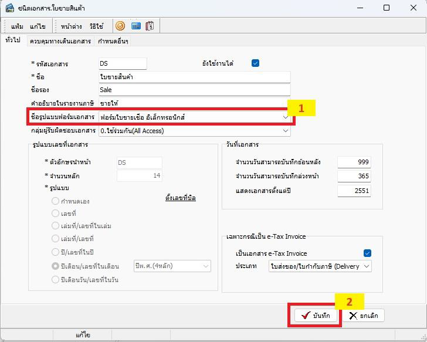Uncheck the ยังใช้งานได้ checkbox

pos(255,63)
